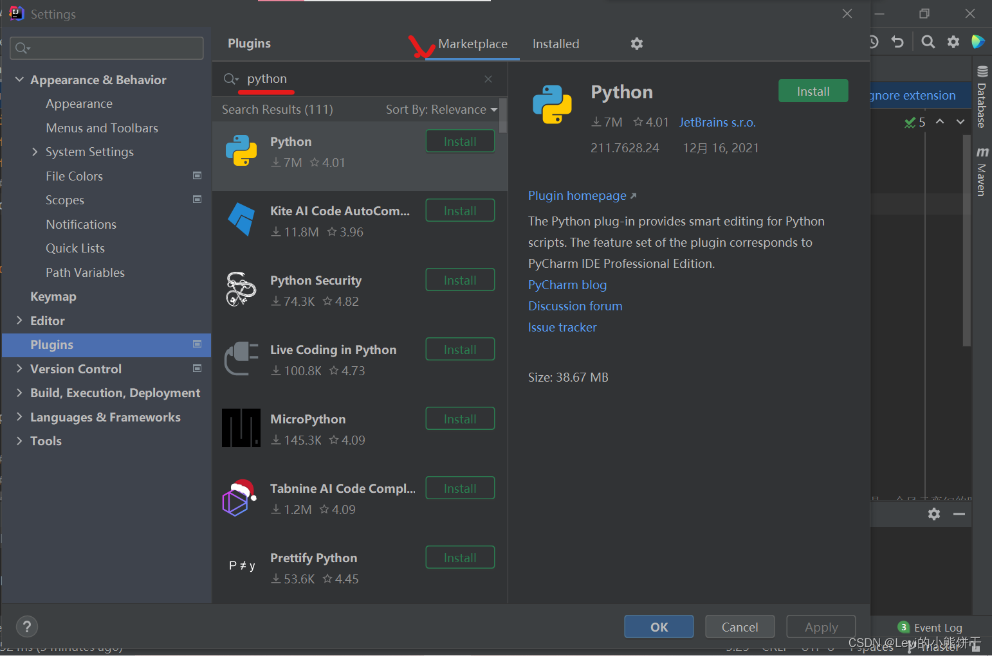Select the Tabnine AI Code Completion icon
992x656 pixels.
[239, 498]
